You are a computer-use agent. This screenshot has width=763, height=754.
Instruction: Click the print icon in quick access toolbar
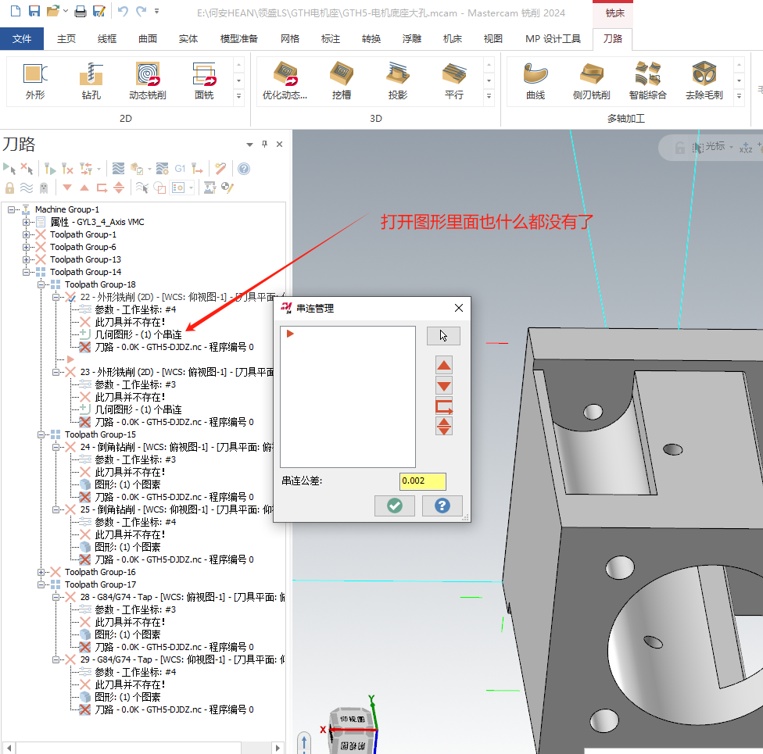[81, 11]
